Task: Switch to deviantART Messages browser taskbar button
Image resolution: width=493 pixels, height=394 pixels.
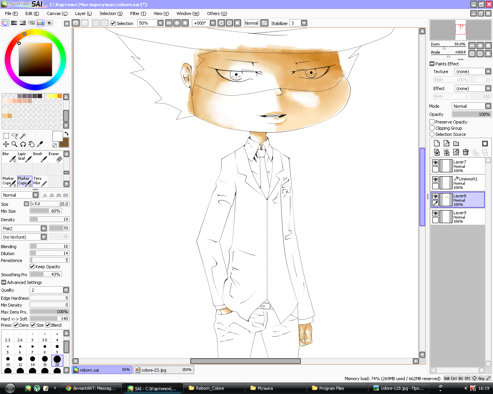Action: pos(91,388)
